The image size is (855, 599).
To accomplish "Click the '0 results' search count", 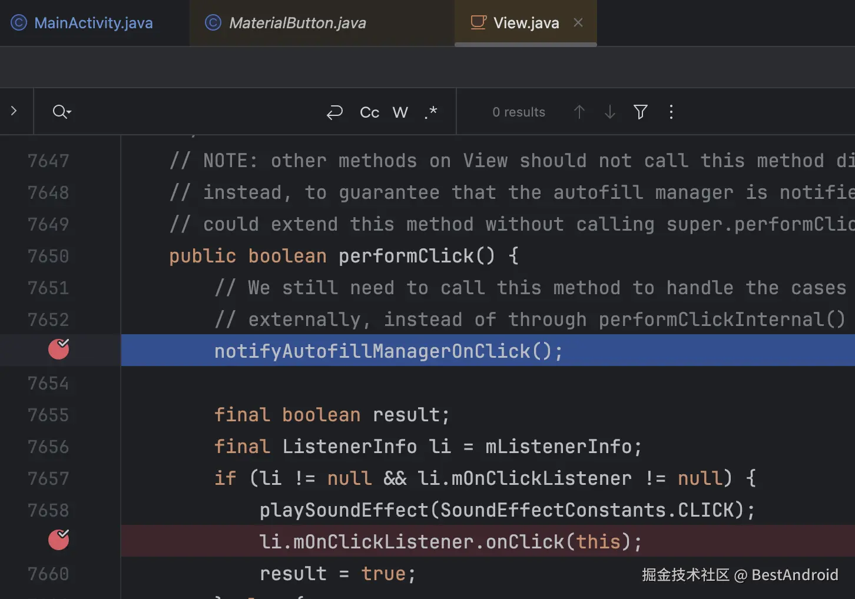I will 519,112.
